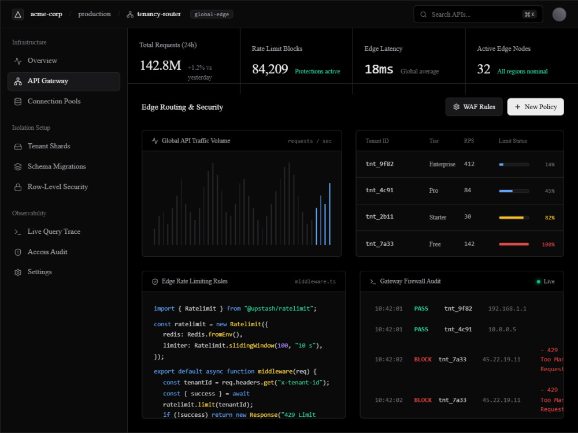The width and height of the screenshot is (578, 433).
Task: Click the Tenant Shards drive icon
Action: 18,147
